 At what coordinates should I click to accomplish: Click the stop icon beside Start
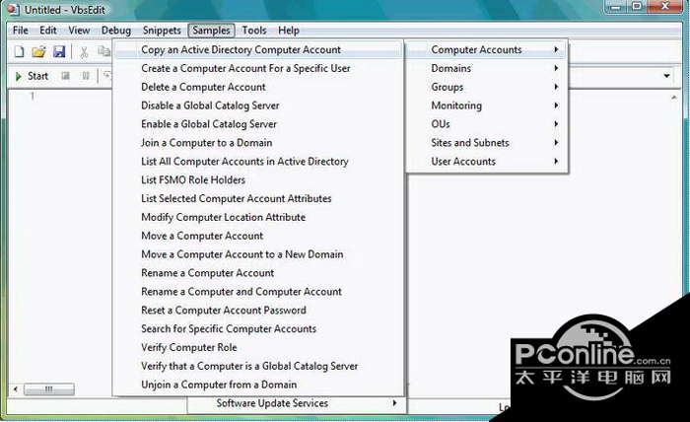(66, 76)
